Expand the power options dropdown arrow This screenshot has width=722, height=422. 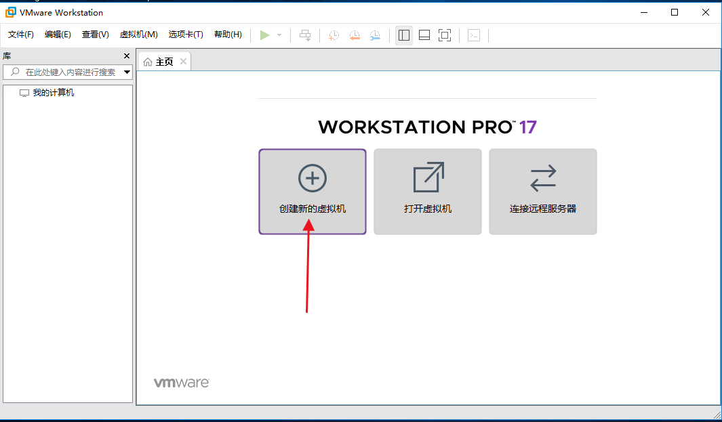tap(279, 35)
